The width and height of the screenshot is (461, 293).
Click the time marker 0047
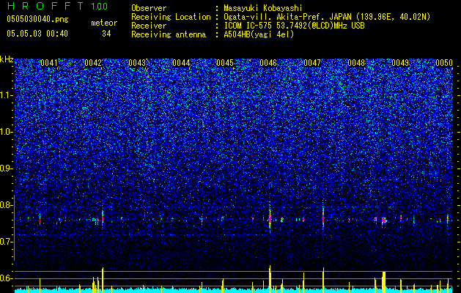[312, 63]
